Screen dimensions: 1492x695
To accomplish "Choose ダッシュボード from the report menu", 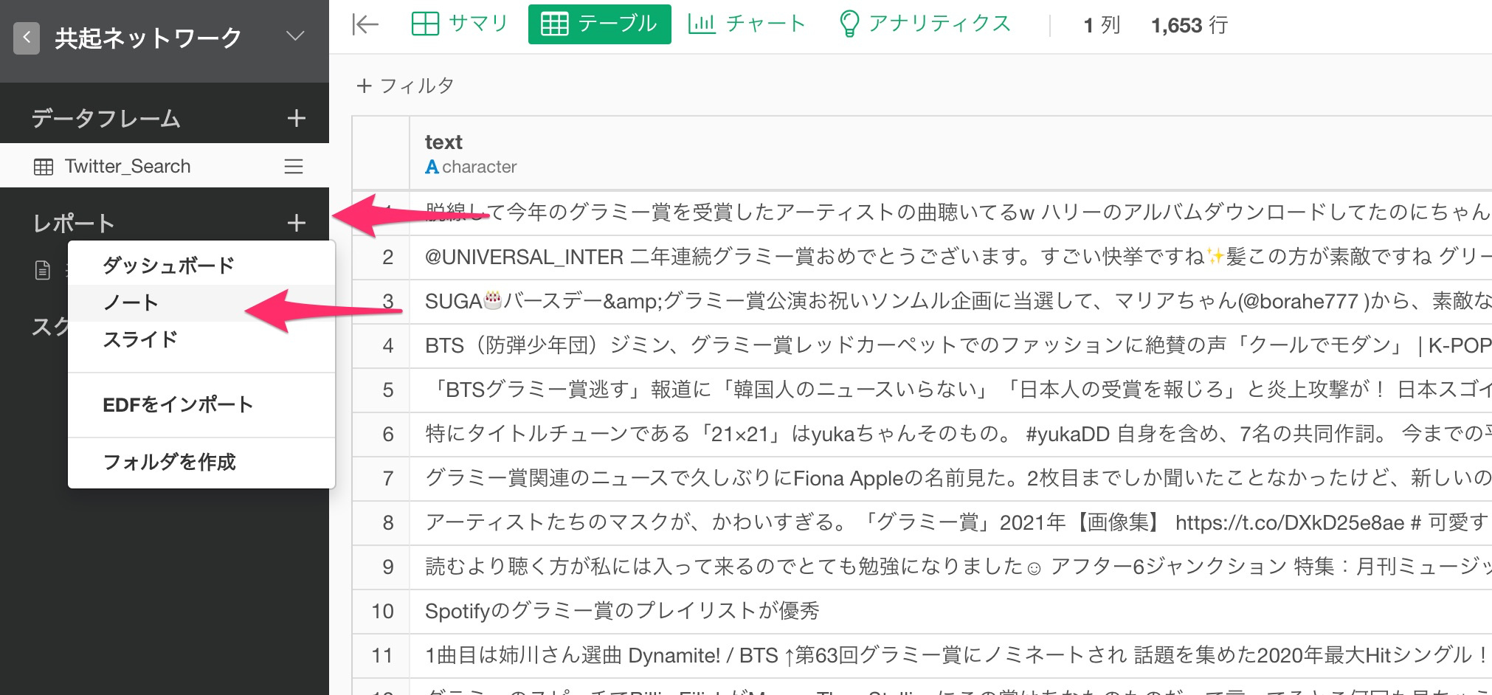I will [x=201, y=265].
